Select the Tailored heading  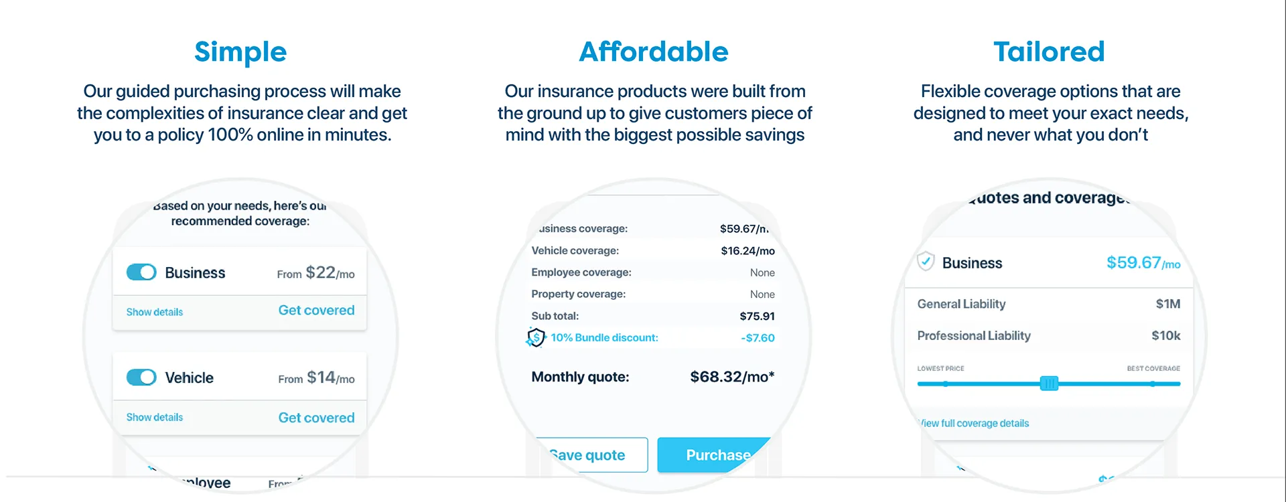pos(1049,52)
